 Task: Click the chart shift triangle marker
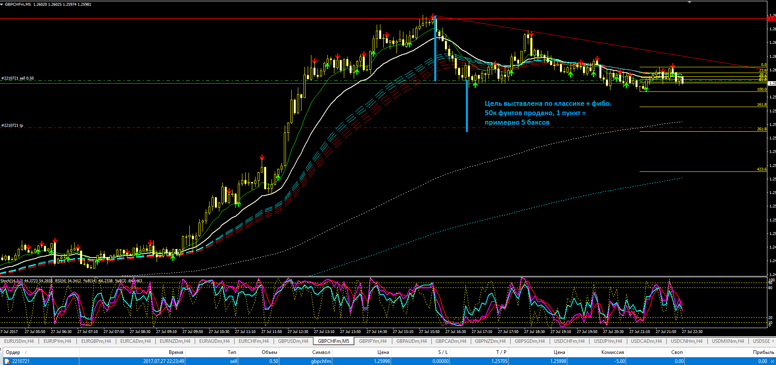coord(690,2)
